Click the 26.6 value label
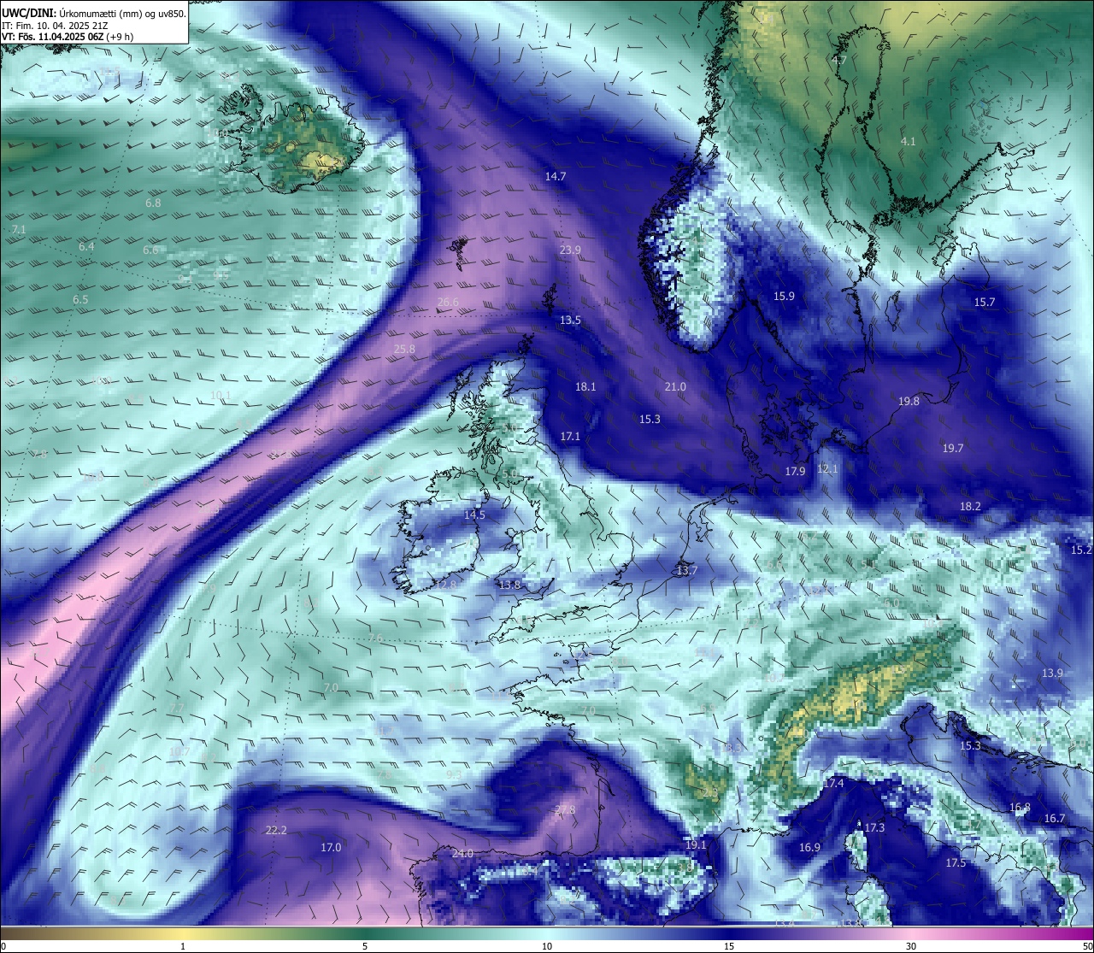Image resolution: width=1094 pixels, height=953 pixels. click(x=448, y=302)
